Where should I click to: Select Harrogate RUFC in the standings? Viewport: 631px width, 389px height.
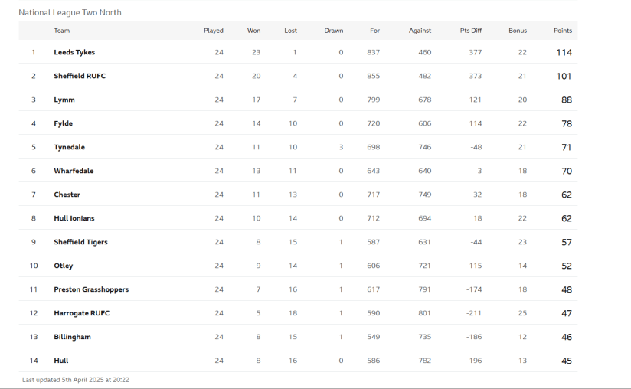[82, 313]
